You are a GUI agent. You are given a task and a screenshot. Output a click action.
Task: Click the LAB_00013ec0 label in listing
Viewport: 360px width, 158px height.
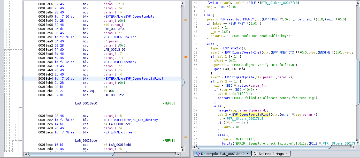point(86,103)
